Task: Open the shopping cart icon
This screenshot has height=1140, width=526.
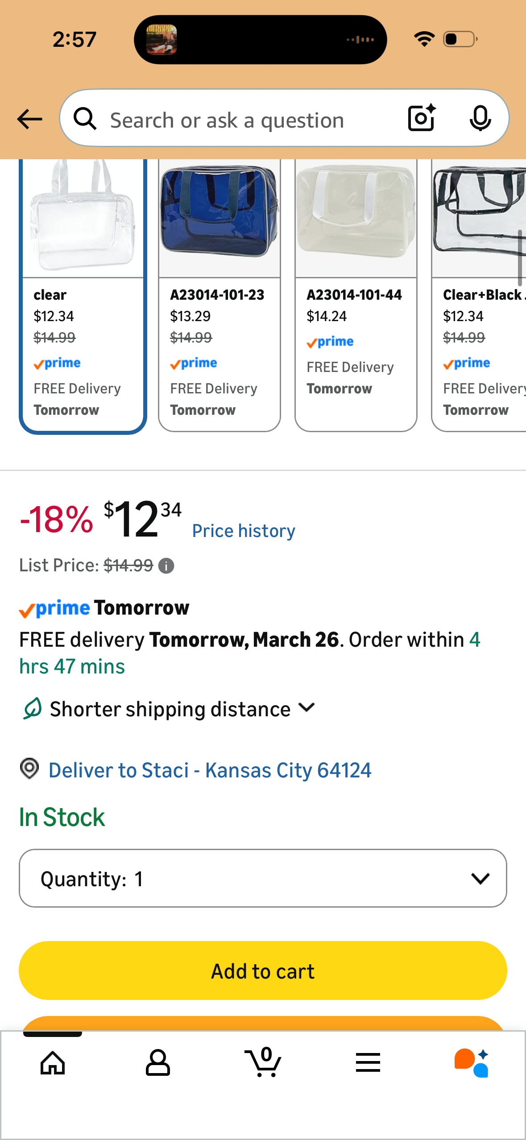Action: point(263,1062)
